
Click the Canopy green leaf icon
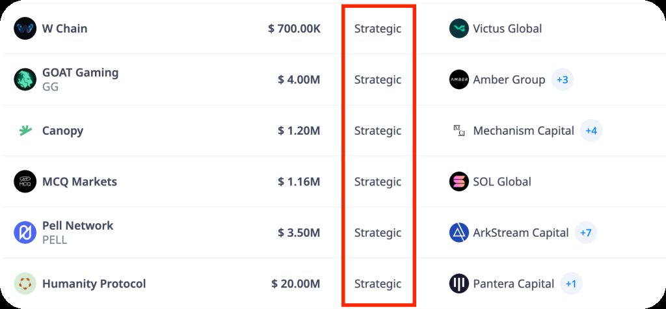[x=25, y=131]
